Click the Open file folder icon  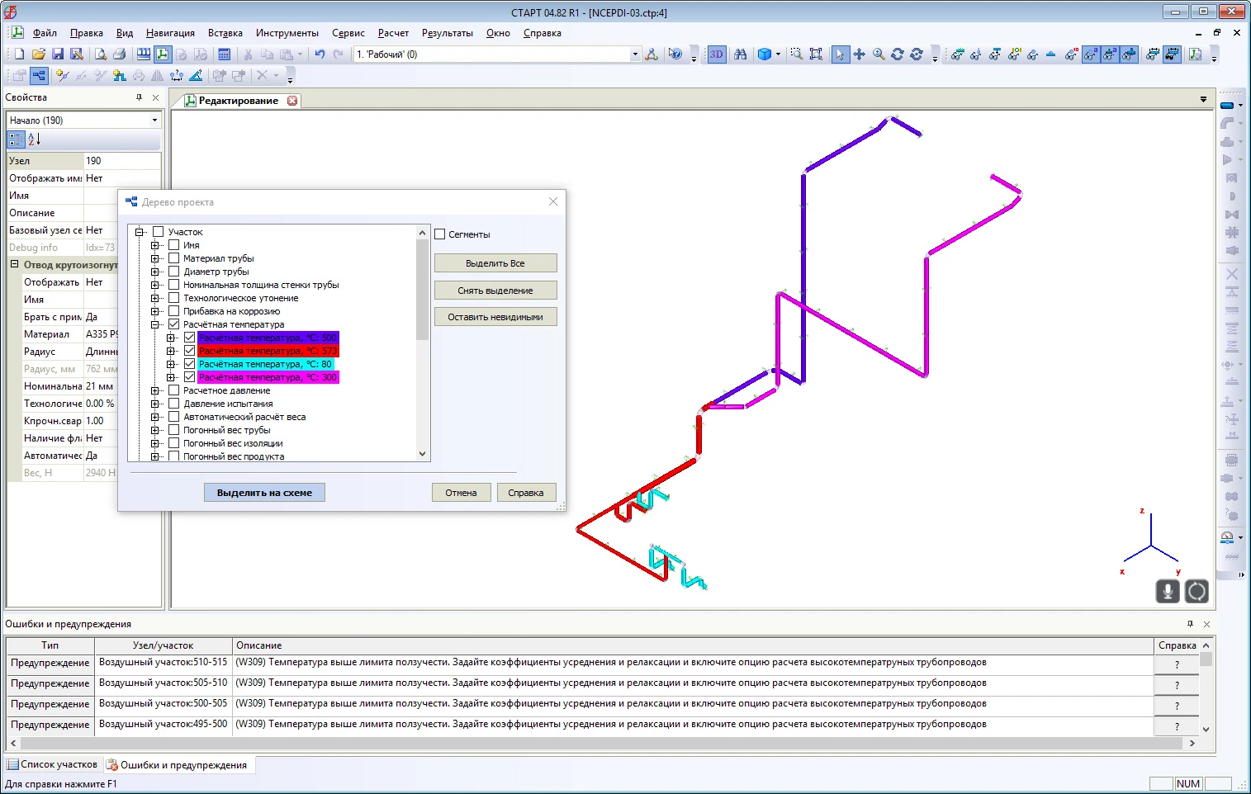coord(38,54)
